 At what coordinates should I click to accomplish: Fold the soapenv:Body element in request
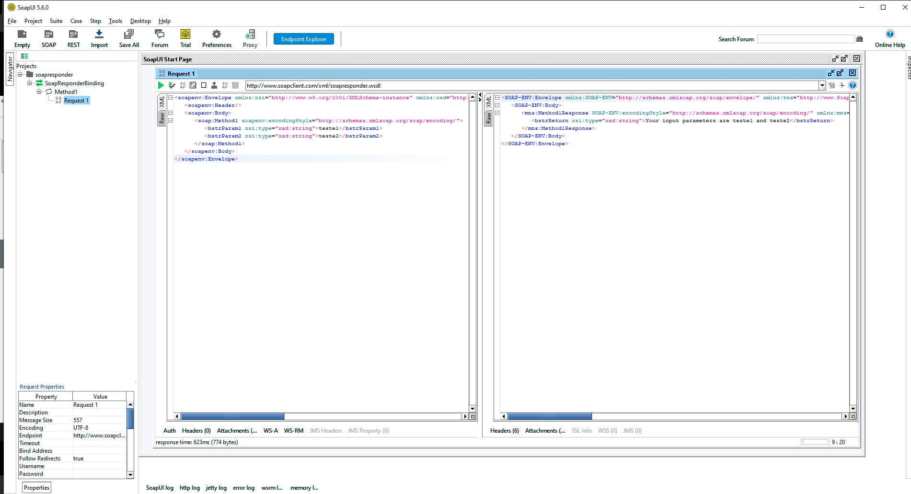170,113
